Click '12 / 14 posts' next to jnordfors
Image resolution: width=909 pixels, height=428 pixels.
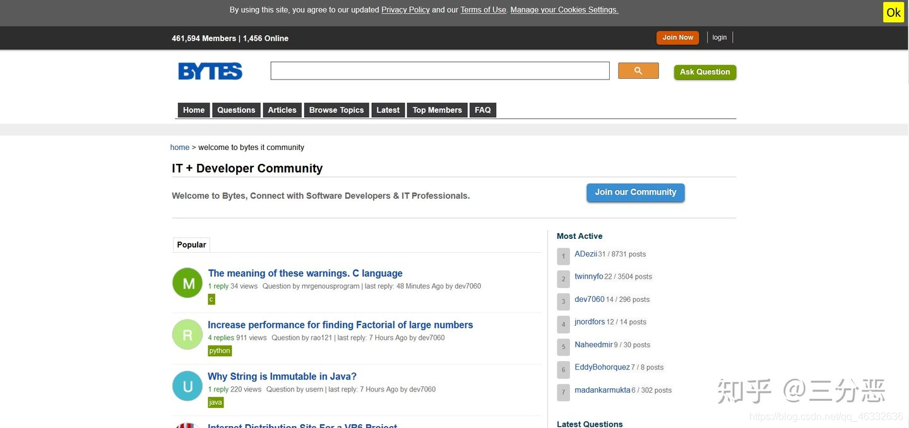626,322
